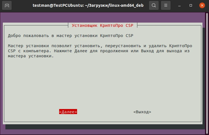The image size is (209, 135).
Task: Click the 'Установщик КриптоПро CSP' dialog title
Action: [102, 25]
